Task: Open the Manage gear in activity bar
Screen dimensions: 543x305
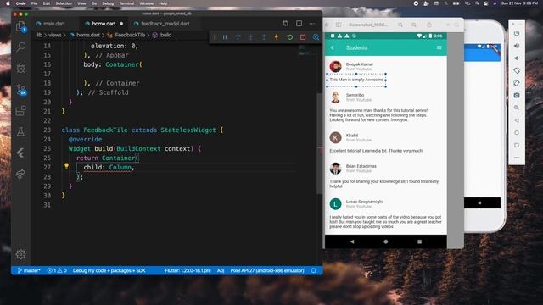Action: pos(20,254)
